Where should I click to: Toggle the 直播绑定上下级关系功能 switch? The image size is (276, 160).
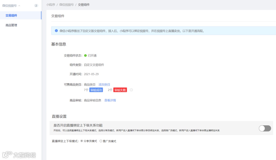click(265, 128)
